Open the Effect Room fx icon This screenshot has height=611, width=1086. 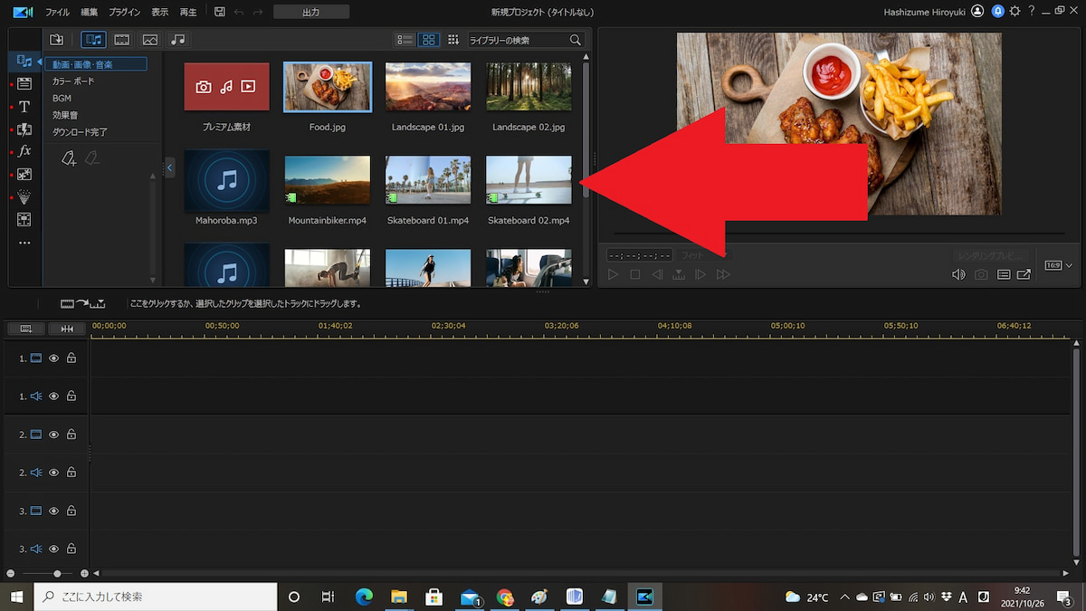[x=24, y=151]
